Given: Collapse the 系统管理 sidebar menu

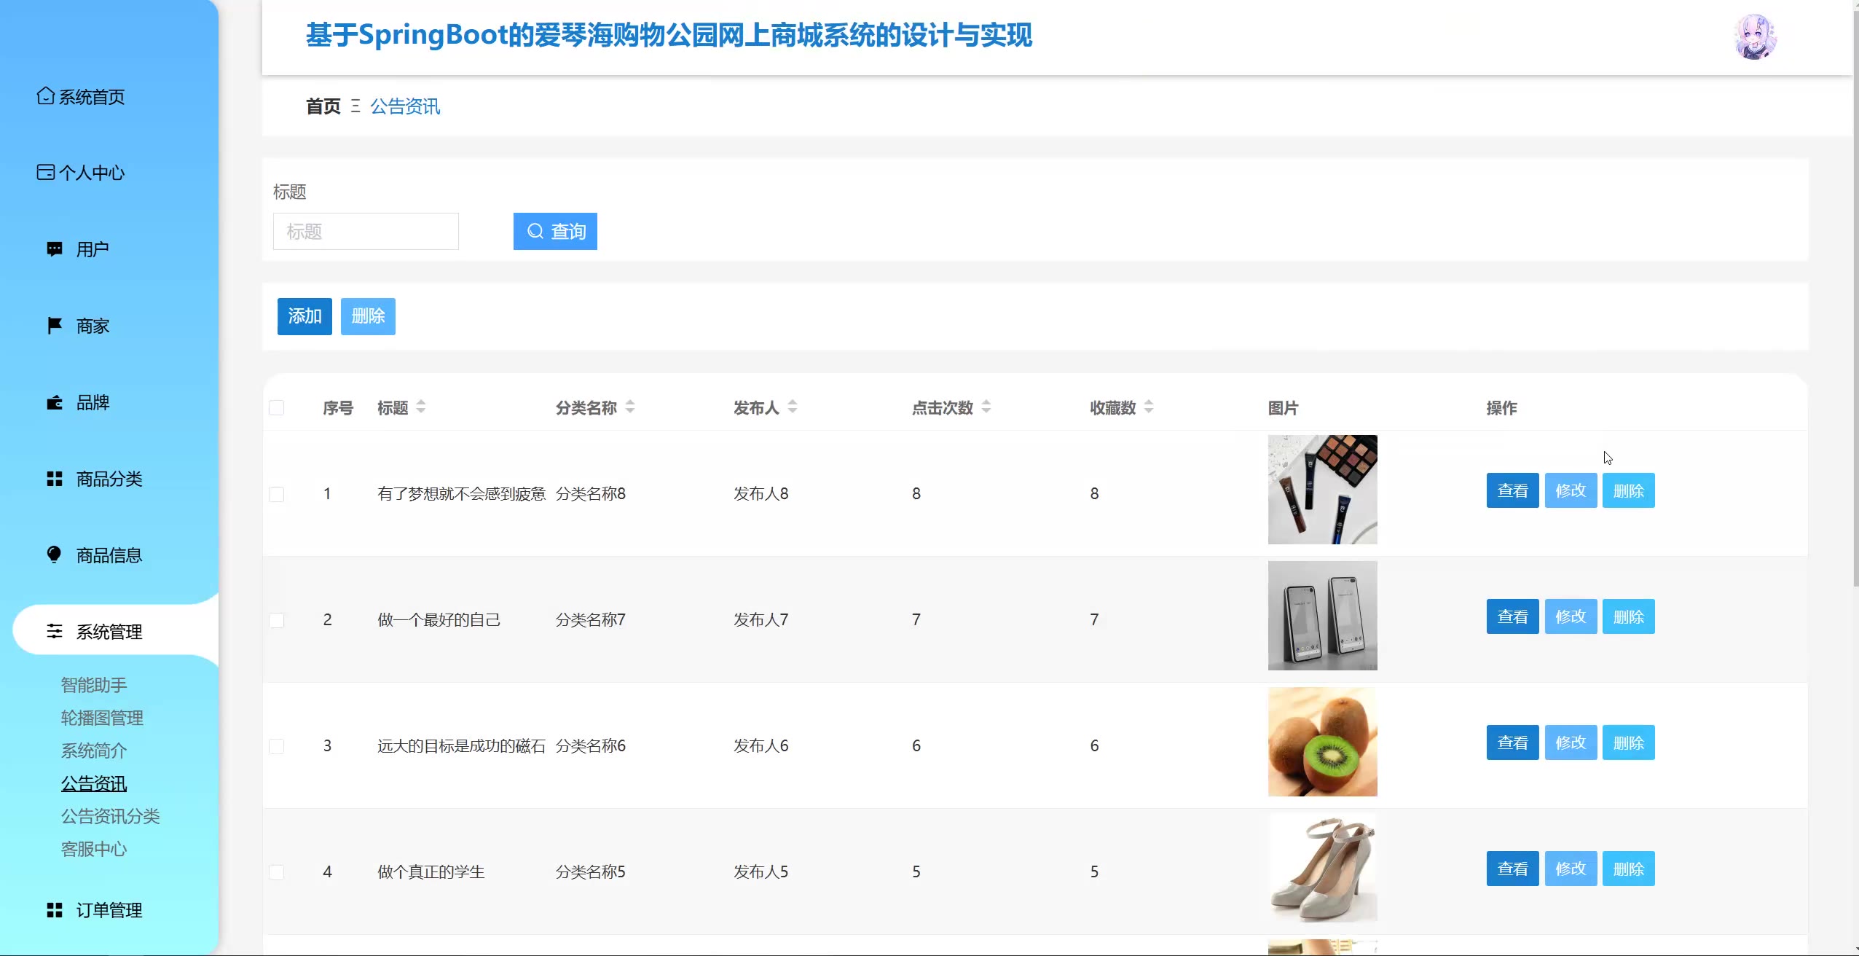Looking at the screenshot, I should point(109,631).
